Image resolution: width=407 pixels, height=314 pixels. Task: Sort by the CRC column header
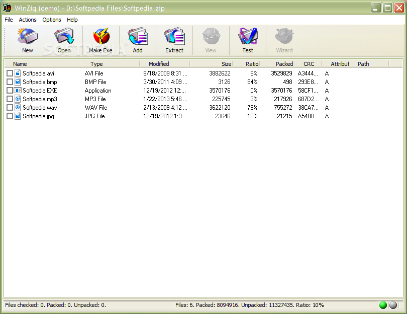click(x=308, y=64)
